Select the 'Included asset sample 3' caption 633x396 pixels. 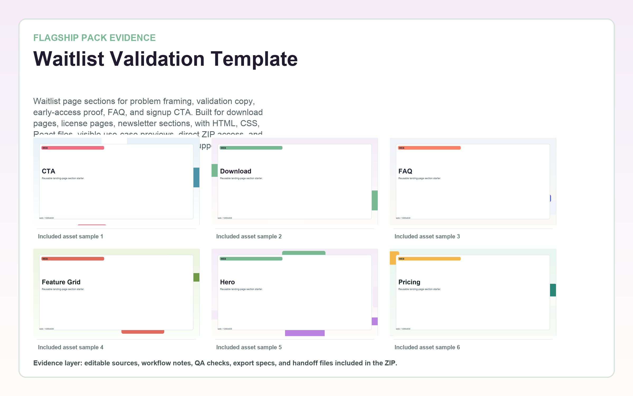[x=427, y=237]
